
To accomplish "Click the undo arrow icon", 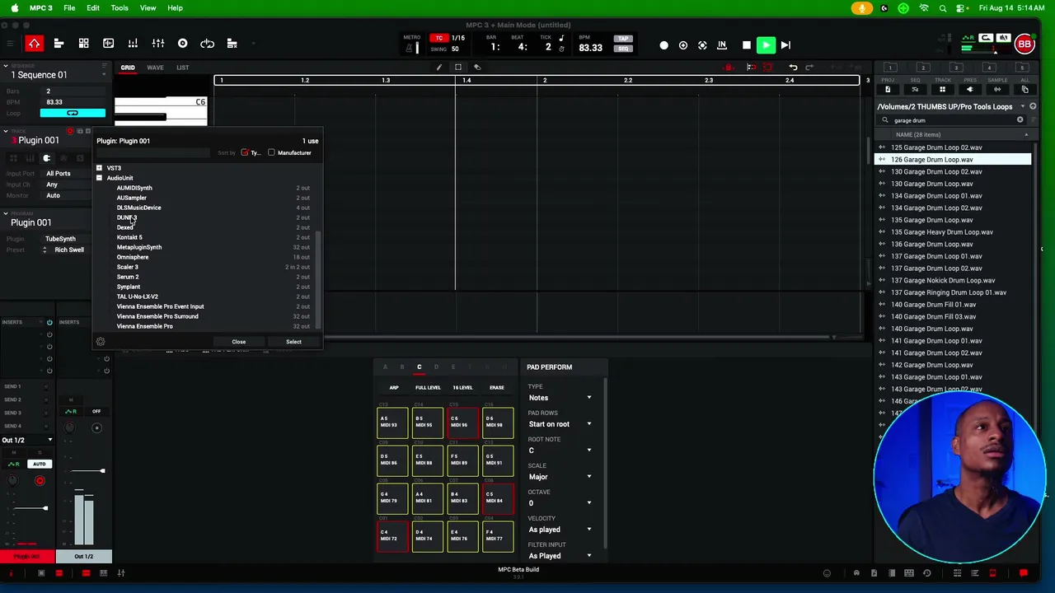I will click(x=793, y=68).
